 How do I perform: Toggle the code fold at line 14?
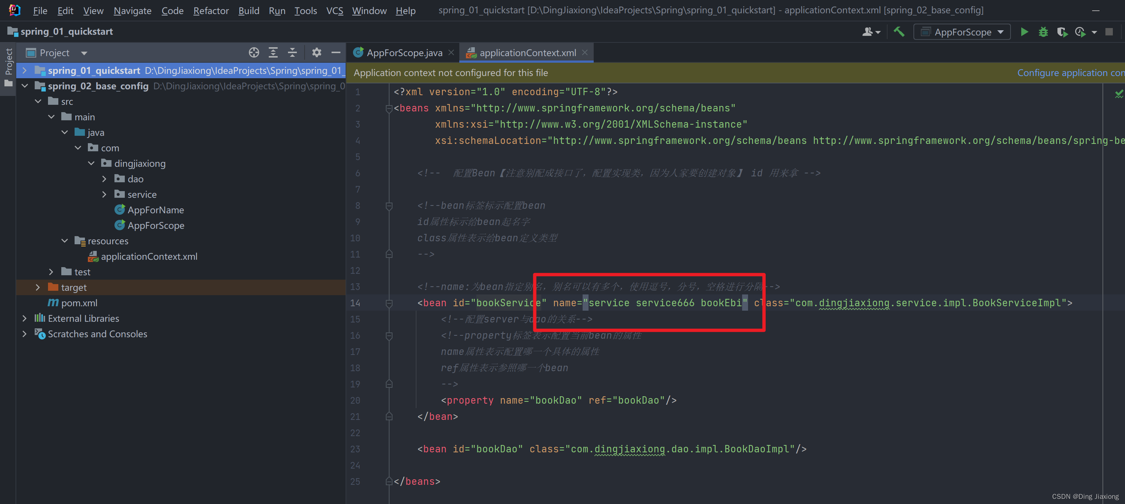click(389, 303)
